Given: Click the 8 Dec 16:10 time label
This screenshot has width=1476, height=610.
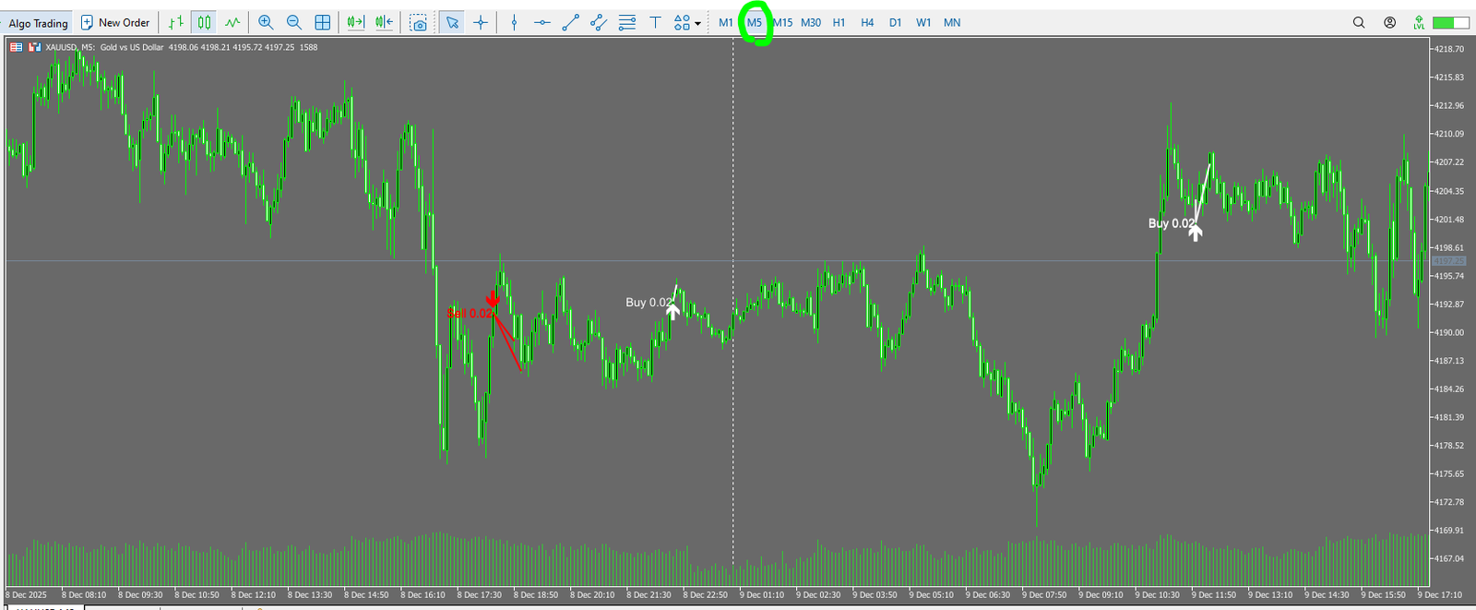Looking at the screenshot, I should click(x=423, y=595).
